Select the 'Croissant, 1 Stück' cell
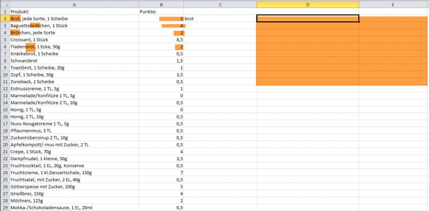 point(74,40)
